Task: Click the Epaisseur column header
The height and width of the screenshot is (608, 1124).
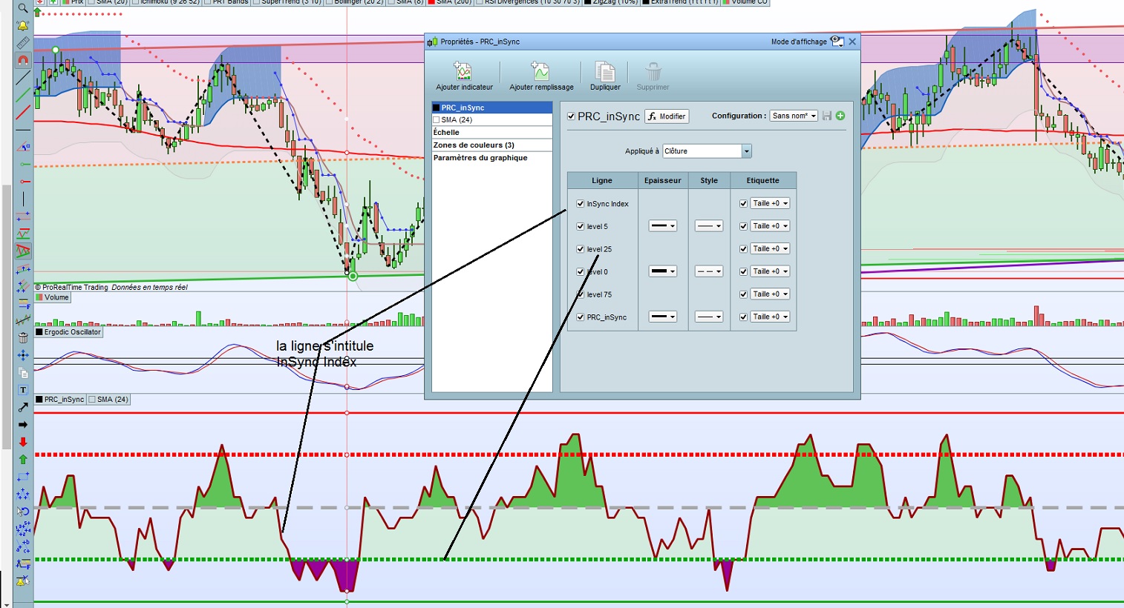Action: pyautogui.click(x=663, y=180)
